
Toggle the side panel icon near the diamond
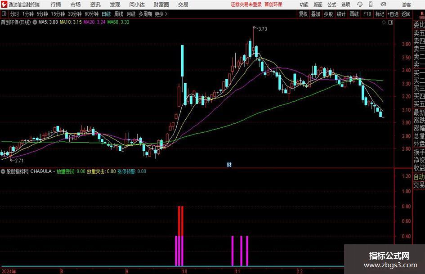pyautogui.click(x=390, y=22)
